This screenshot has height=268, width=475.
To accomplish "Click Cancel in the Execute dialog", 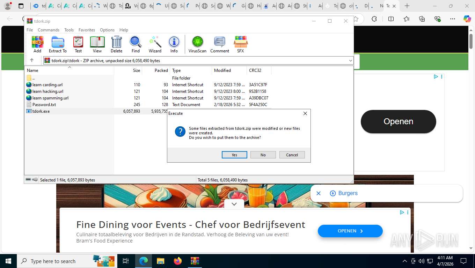I will [x=292, y=155].
